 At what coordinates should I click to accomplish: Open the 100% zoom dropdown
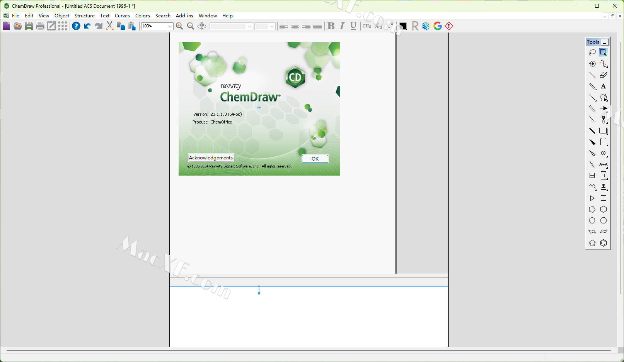(170, 26)
